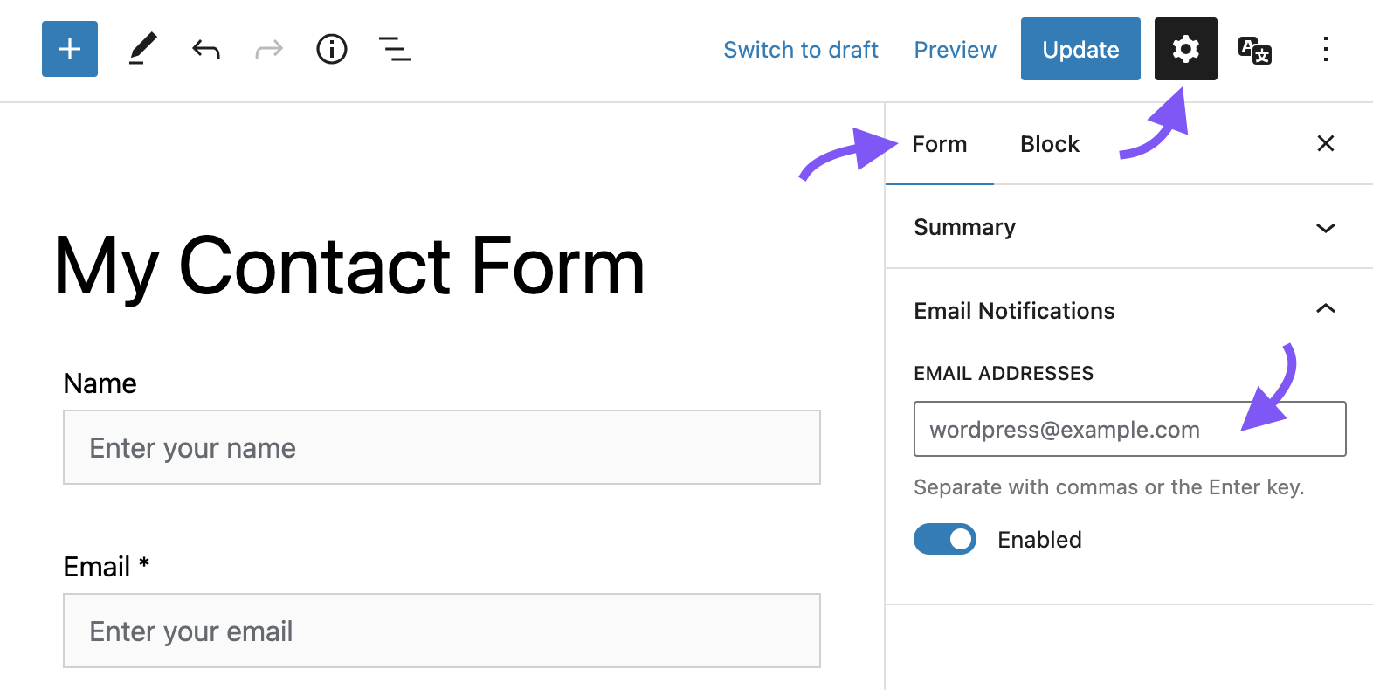The height and width of the screenshot is (690, 1373).
Task: Select the Email field label
Action: pyautogui.click(x=107, y=567)
